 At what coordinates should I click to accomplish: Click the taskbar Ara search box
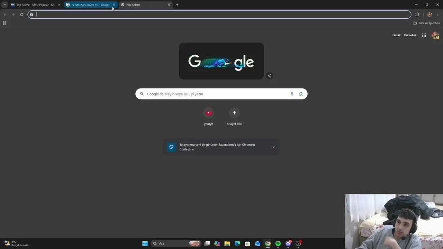click(x=177, y=243)
